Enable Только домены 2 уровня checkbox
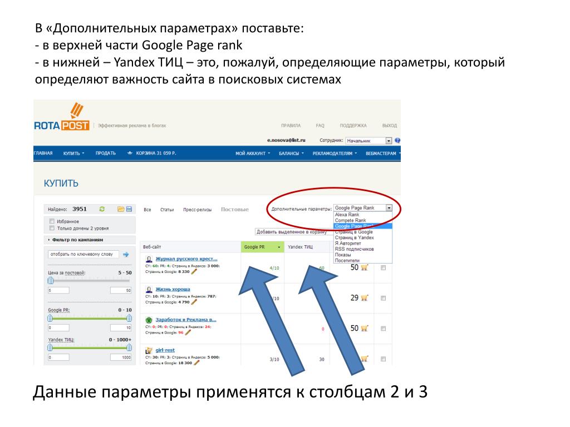Screen dimensions: 570x427 point(52,228)
